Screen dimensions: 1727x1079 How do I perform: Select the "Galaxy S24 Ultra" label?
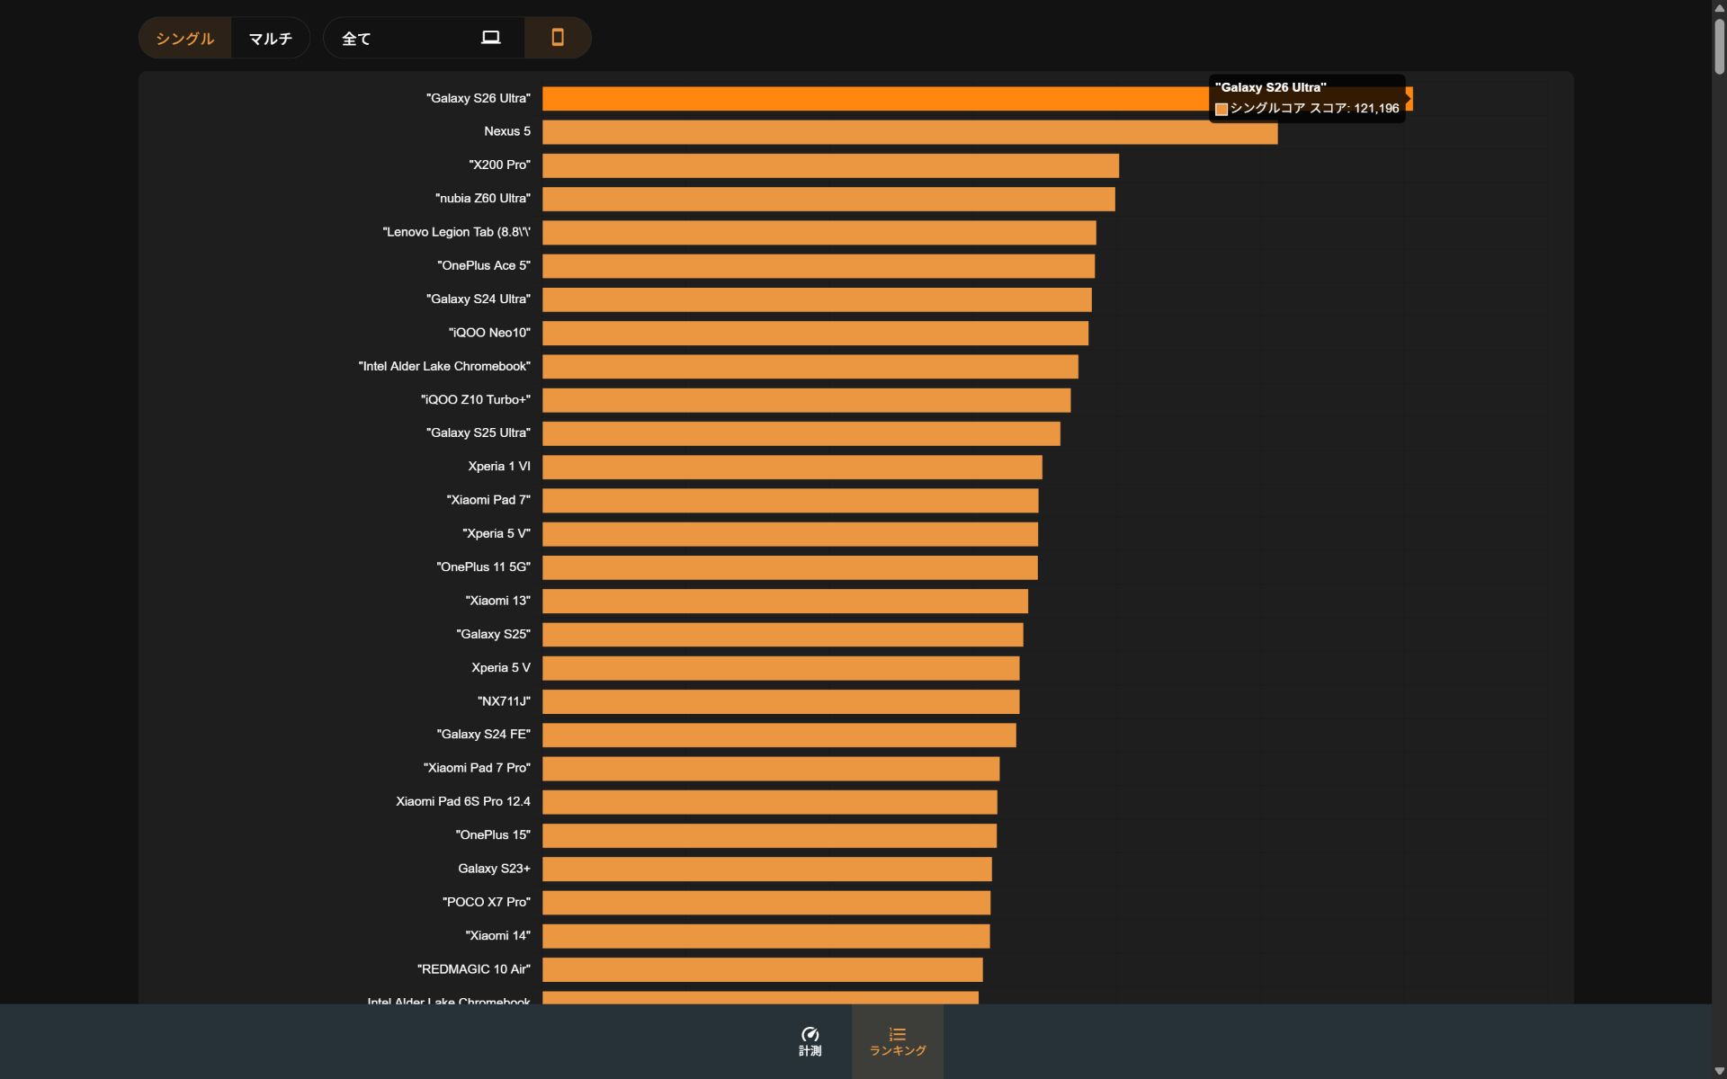(479, 299)
